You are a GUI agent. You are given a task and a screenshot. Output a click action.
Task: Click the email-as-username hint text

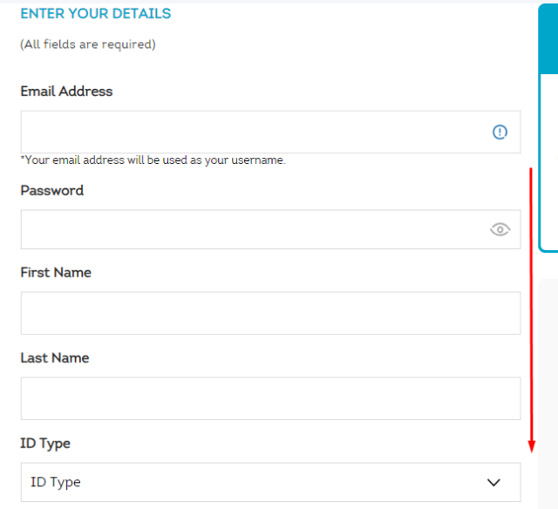(x=153, y=160)
